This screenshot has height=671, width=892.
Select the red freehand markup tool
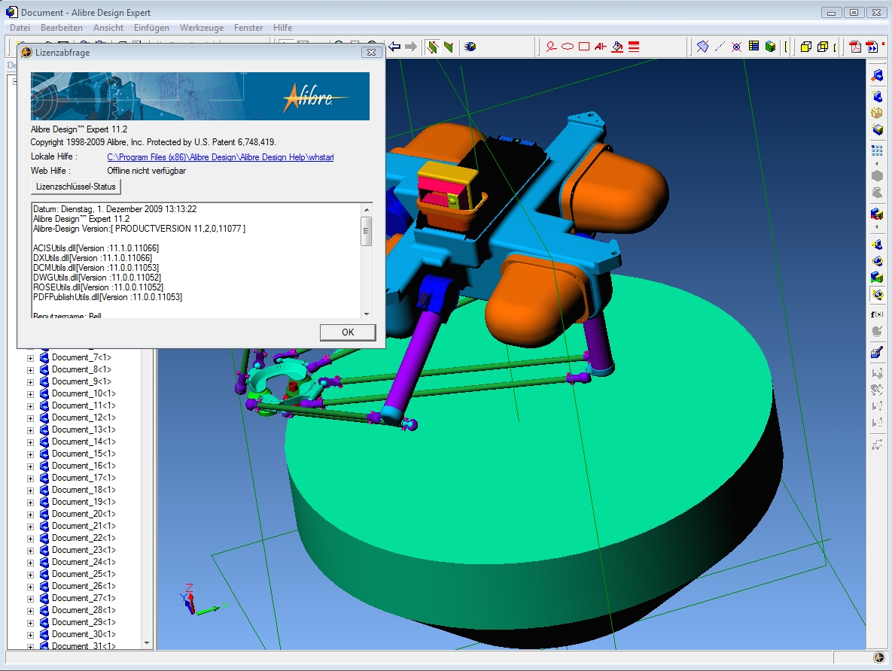click(551, 47)
